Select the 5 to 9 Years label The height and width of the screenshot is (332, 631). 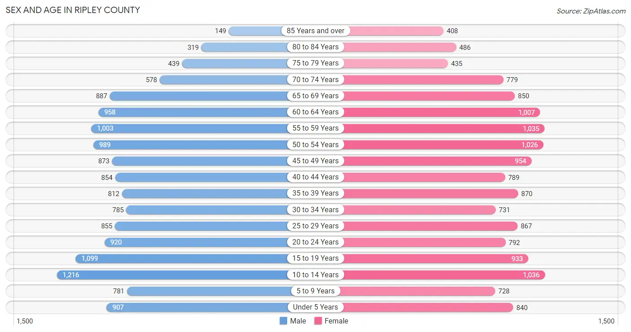click(315, 291)
